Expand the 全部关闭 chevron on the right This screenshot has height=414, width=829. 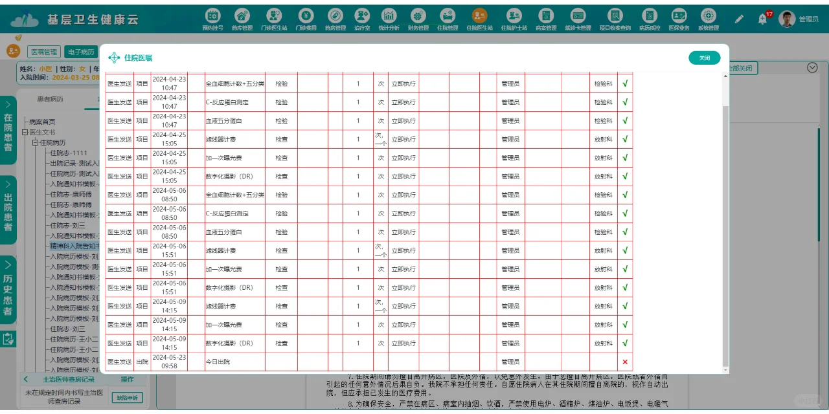point(812,67)
